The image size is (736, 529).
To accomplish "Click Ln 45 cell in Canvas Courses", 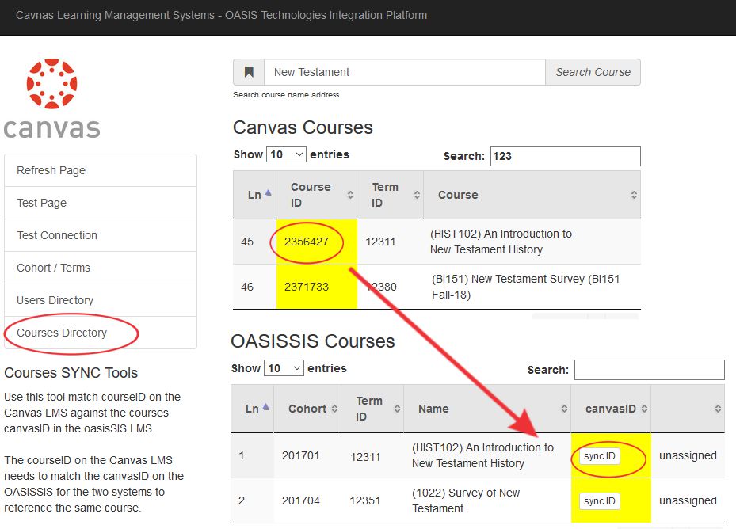I will point(254,242).
